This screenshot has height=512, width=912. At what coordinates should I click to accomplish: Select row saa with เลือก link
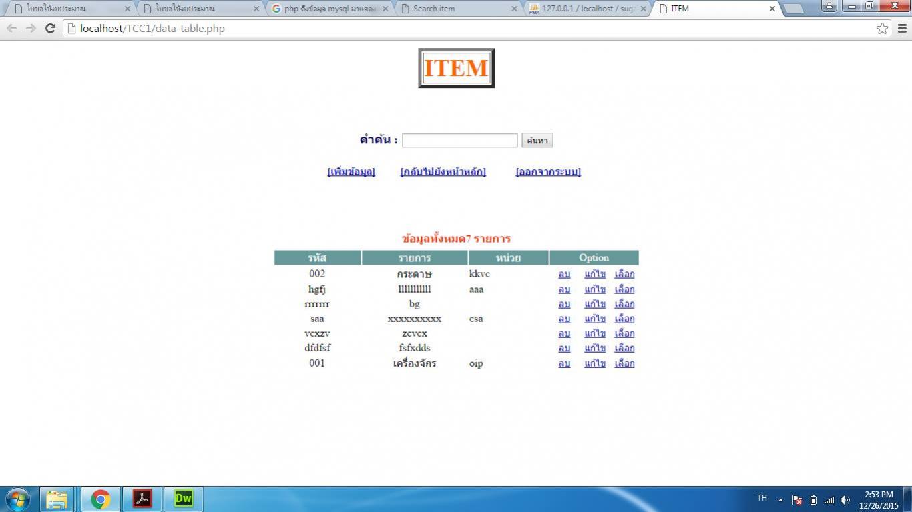click(624, 319)
